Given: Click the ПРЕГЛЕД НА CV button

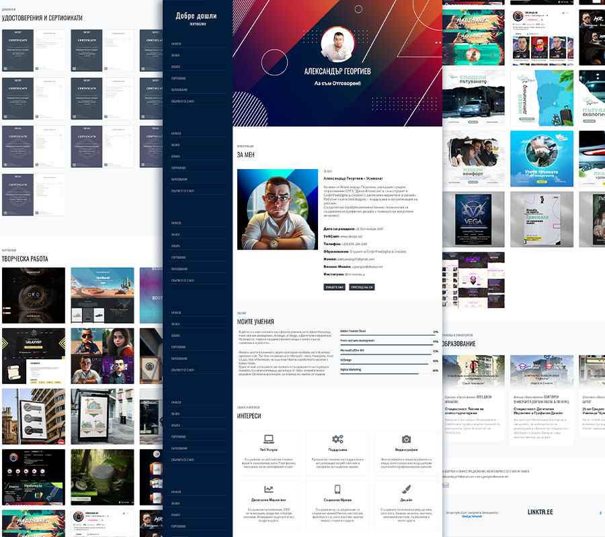Looking at the screenshot, I should (362, 287).
